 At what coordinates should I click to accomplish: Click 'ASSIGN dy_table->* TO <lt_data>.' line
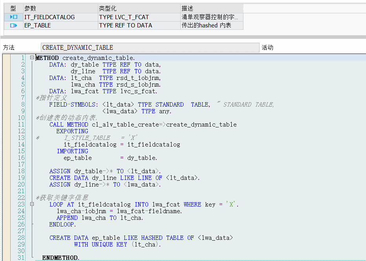[105, 171]
